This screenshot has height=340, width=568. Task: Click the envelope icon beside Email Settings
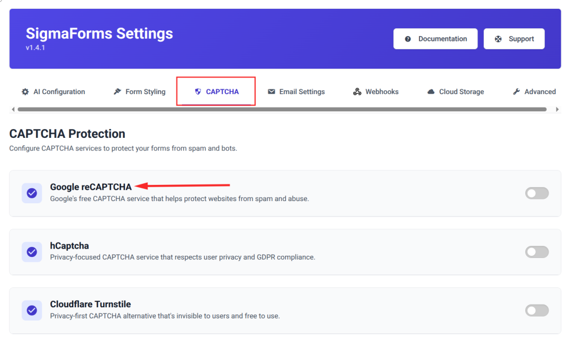click(271, 91)
